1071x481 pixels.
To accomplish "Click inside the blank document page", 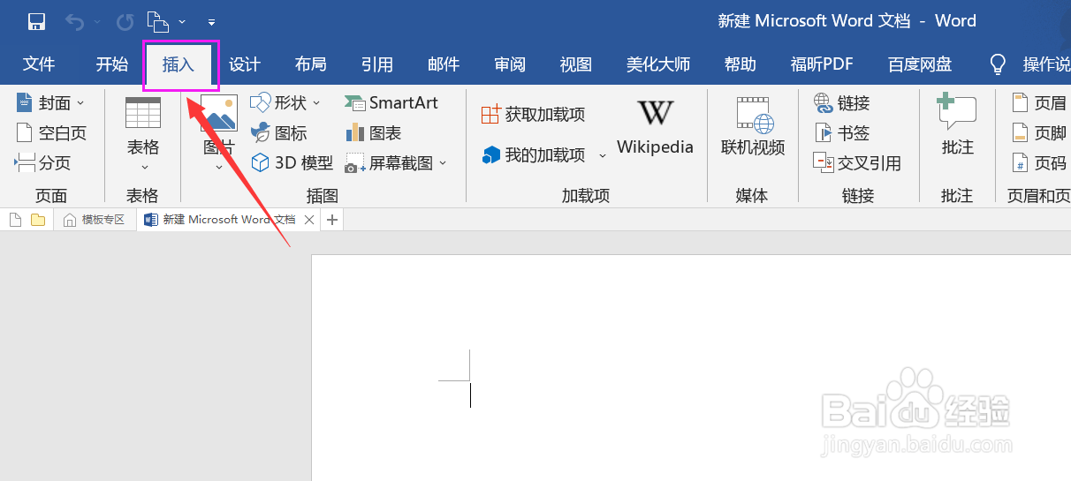I will click(691, 367).
